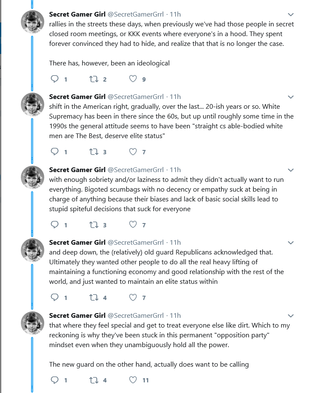Viewport: 310px width, 393px height.
Task: Like the tweet with 11 likes
Action: pos(133,380)
